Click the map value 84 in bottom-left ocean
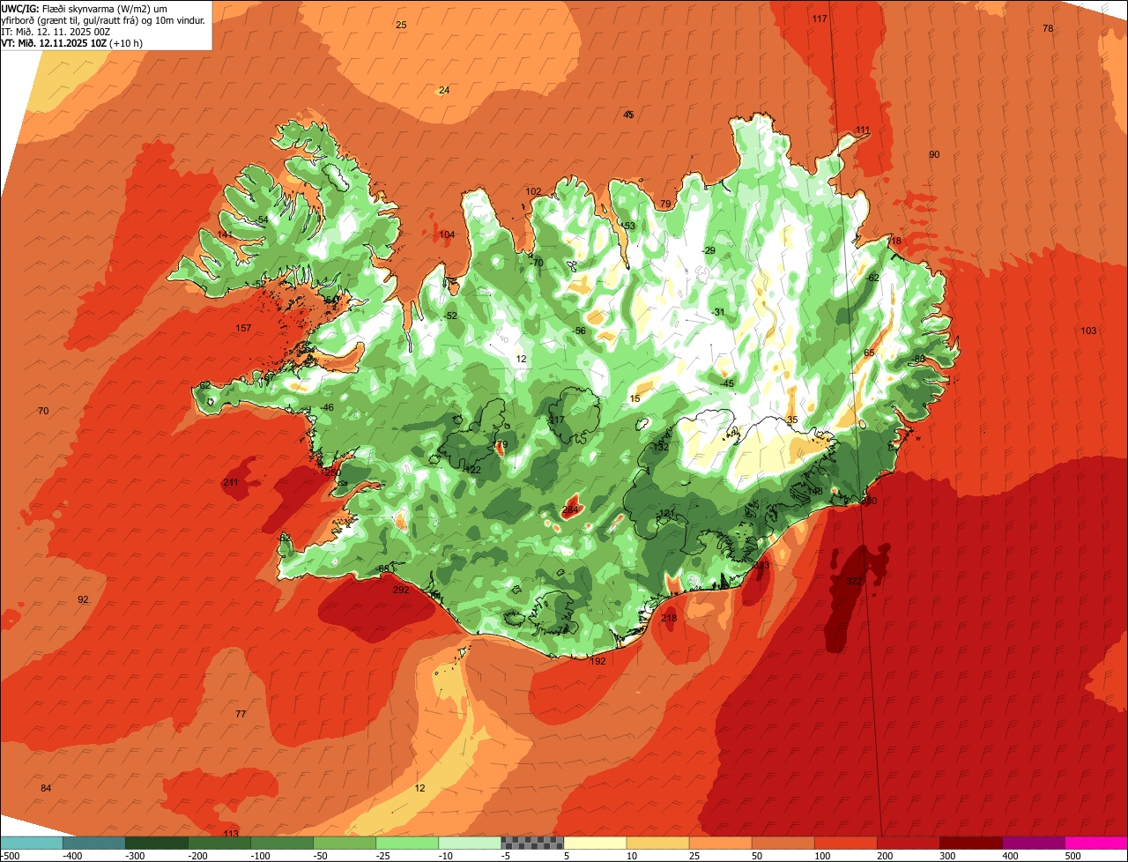 point(47,788)
